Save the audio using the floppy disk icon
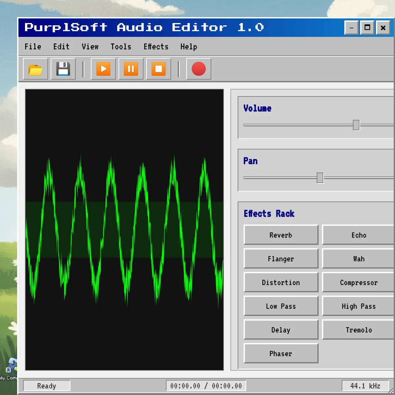Screen dimensions: 395x395 coord(63,69)
